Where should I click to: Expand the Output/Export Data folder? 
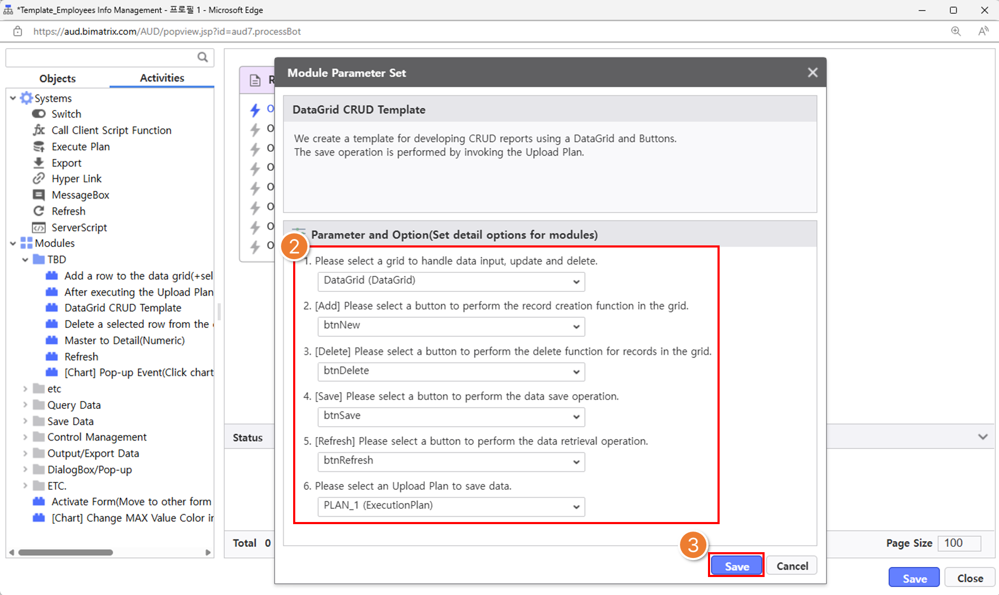coord(25,453)
